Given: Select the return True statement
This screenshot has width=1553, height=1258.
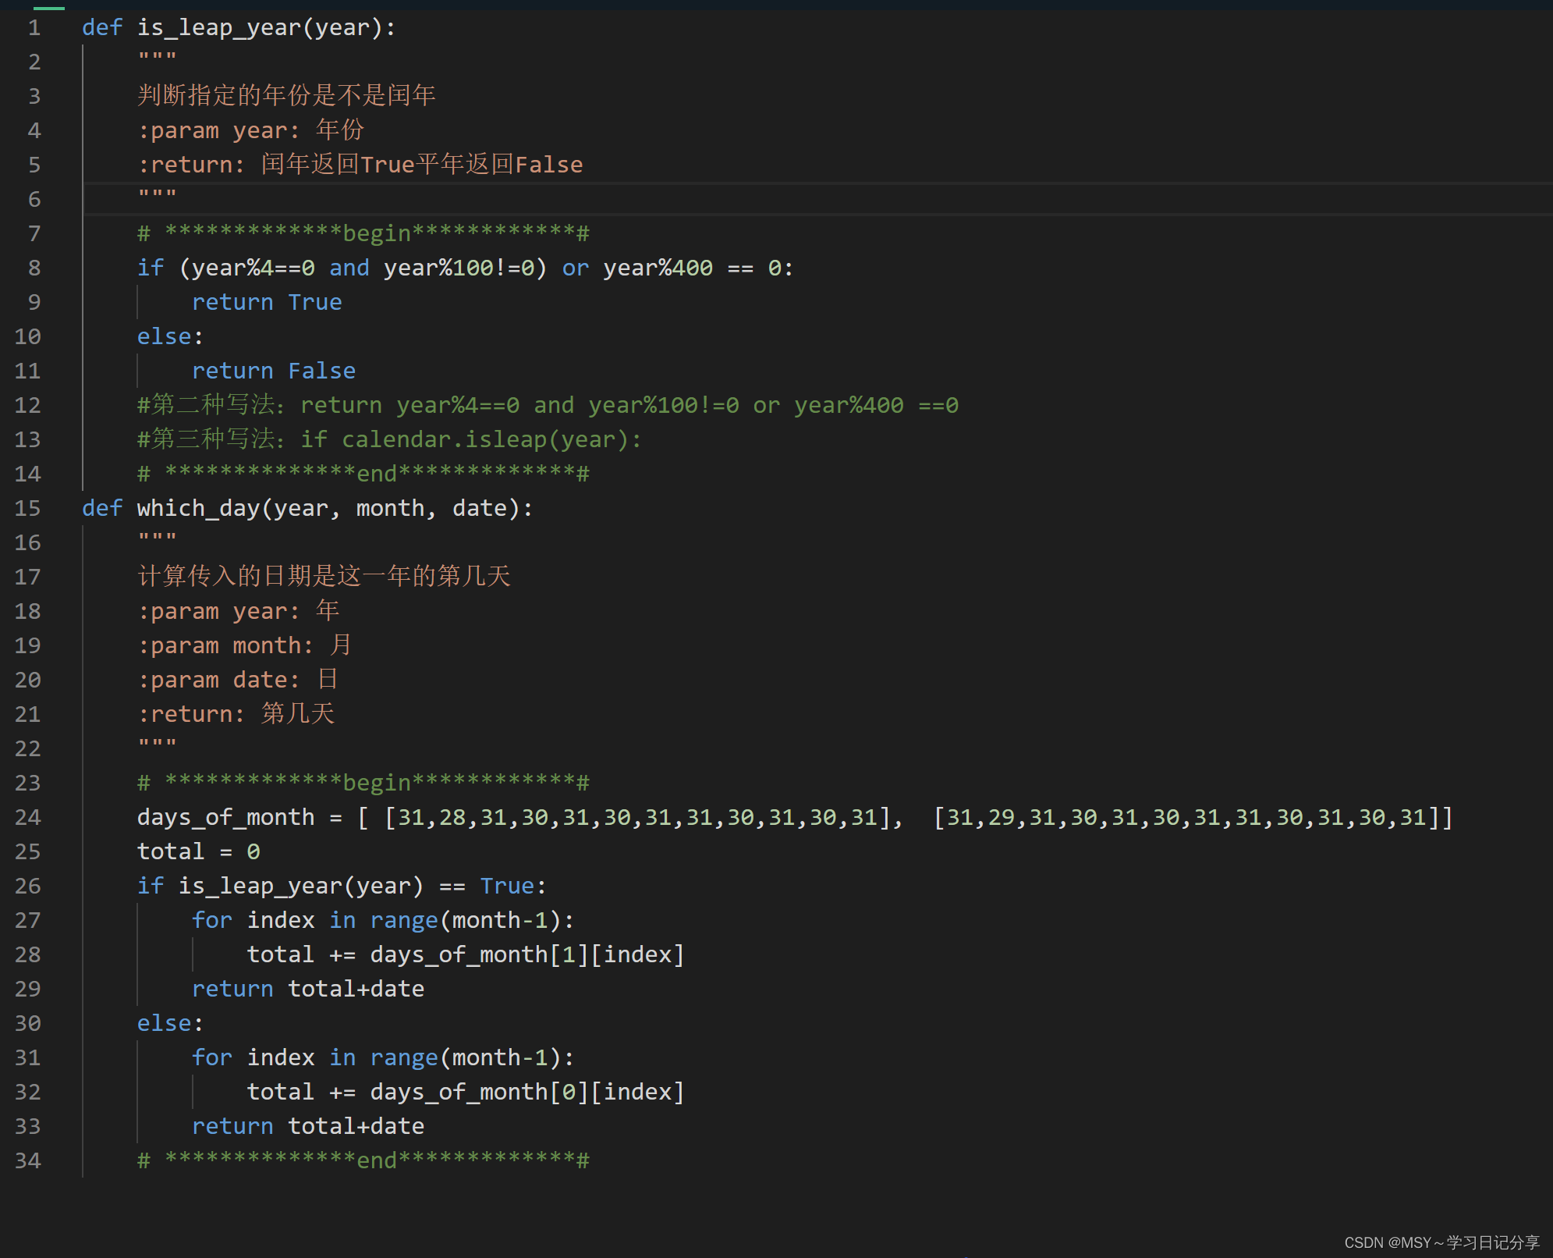Looking at the screenshot, I should (x=267, y=302).
